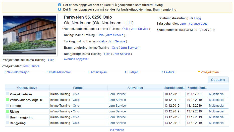Expand the Kostnadskontroll section
Image resolution: width=234 pixels, height=132 pixels.
tap(60, 72)
